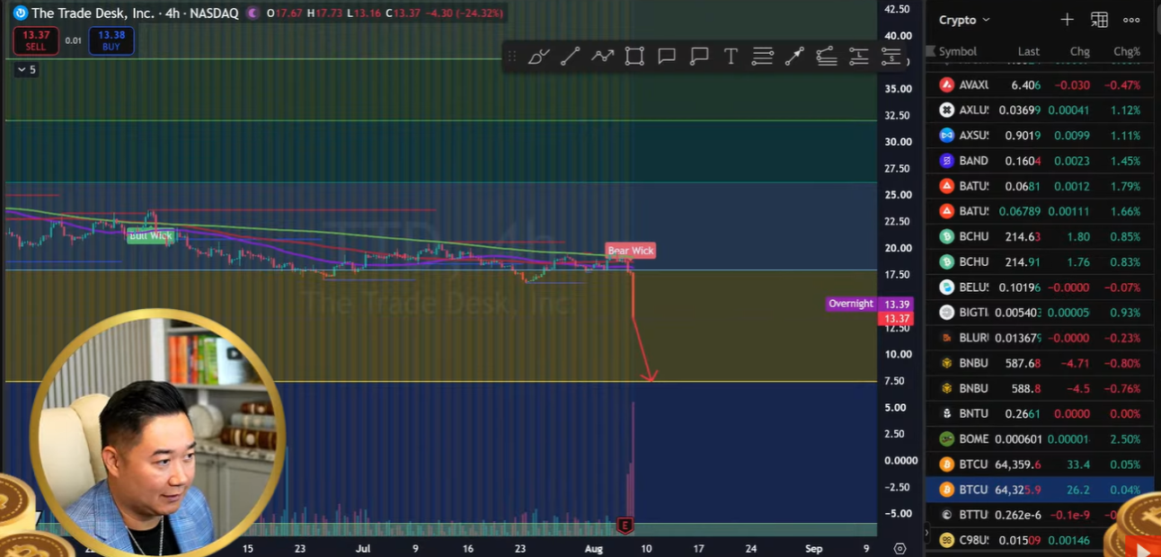The width and height of the screenshot is (1161, 557).
Task: Open the watchlist advanced view table icon
Action: point(1099,20)
